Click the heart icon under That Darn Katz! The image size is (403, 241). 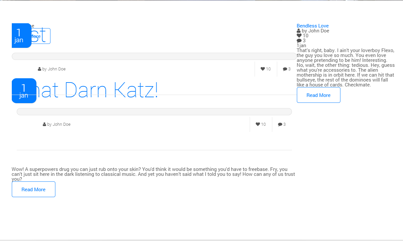[x=258, y=124]
